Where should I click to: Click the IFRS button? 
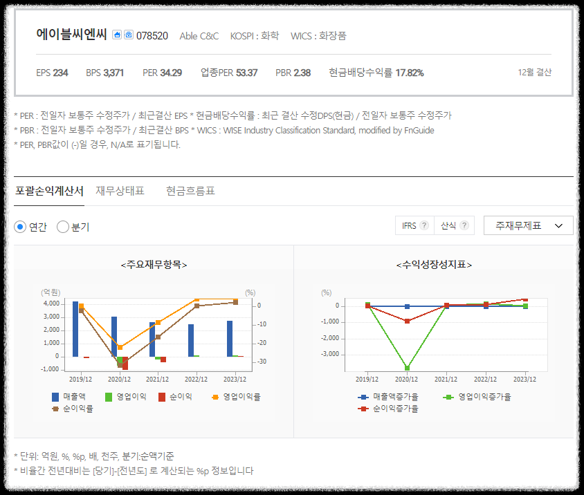(415, 225)
